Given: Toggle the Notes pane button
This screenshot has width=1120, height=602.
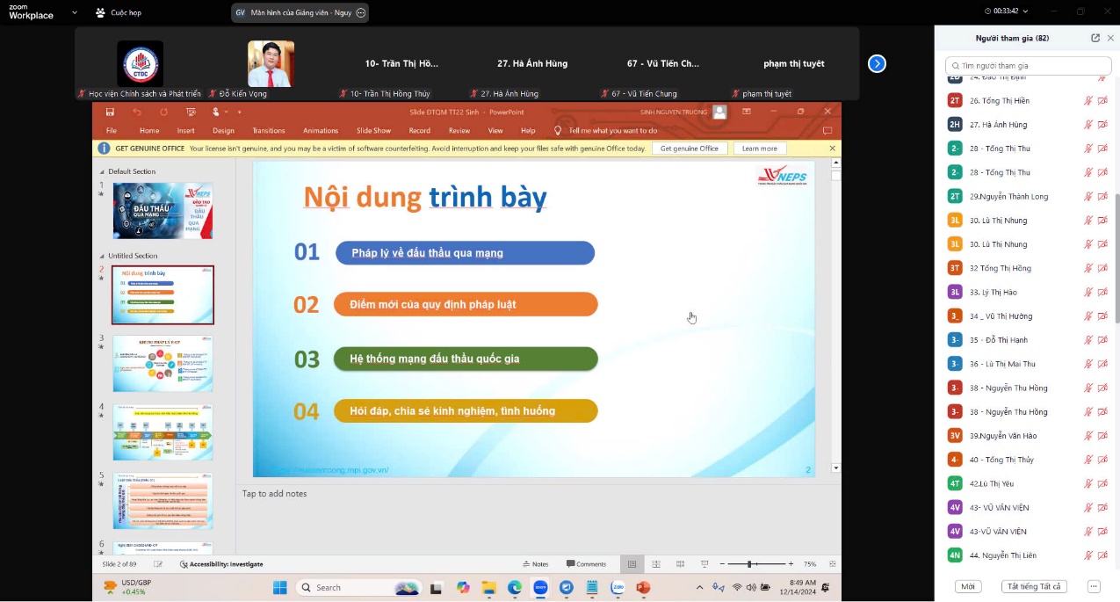Looking at the screenshot, I should pyautogui.click(x=535, y=564).
